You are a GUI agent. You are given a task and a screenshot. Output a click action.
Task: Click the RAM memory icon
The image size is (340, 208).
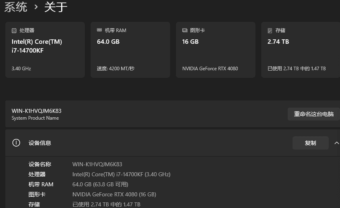pyautogui.click(x=99, y=30)
